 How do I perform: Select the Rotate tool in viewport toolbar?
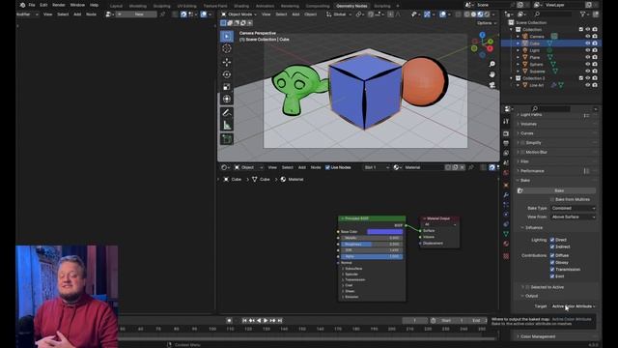pyautogui.click(x=227, y=74)
